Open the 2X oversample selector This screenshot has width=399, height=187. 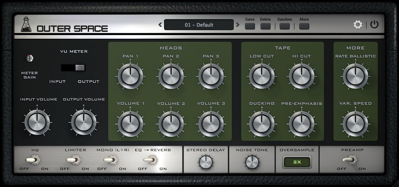297,162
